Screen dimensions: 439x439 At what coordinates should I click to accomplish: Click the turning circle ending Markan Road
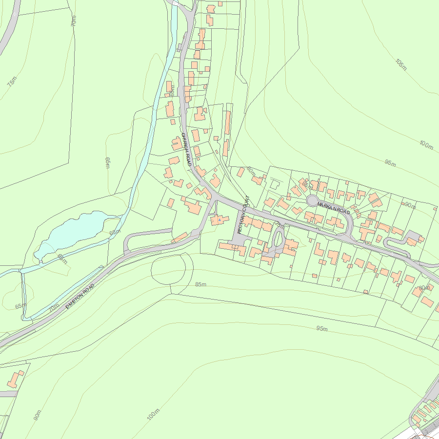point(312,200)
